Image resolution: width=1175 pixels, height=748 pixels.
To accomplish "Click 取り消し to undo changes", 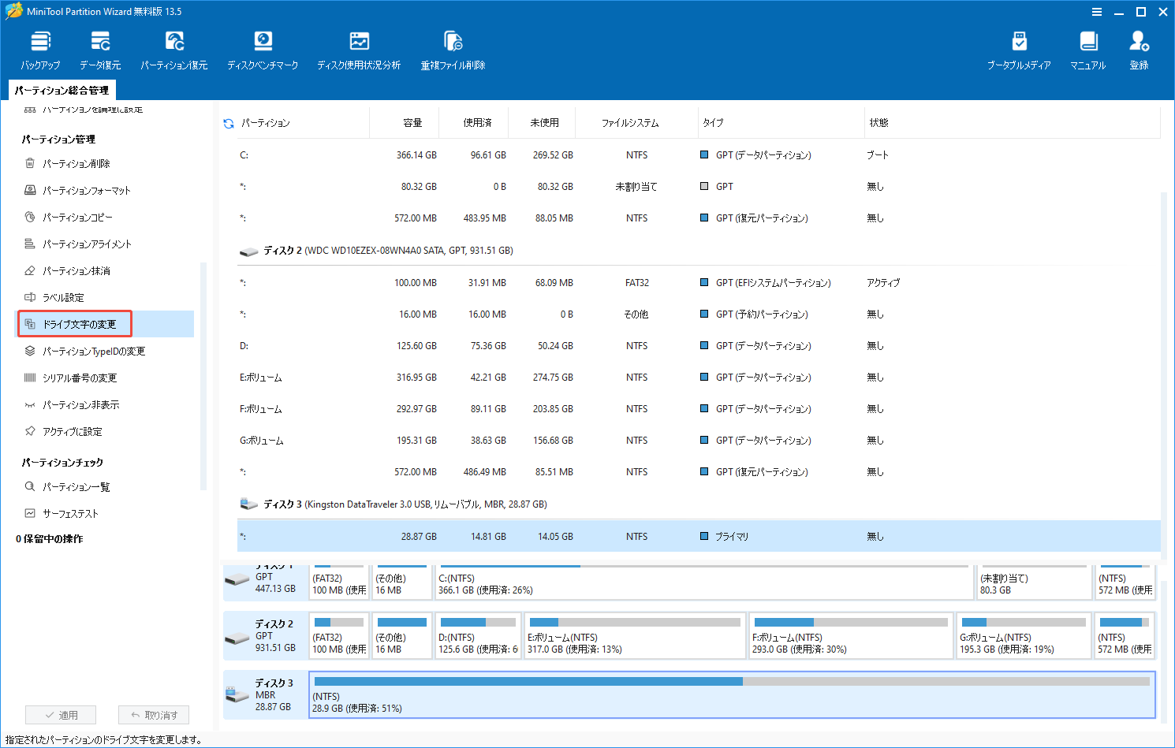I will tap(153, 715).
